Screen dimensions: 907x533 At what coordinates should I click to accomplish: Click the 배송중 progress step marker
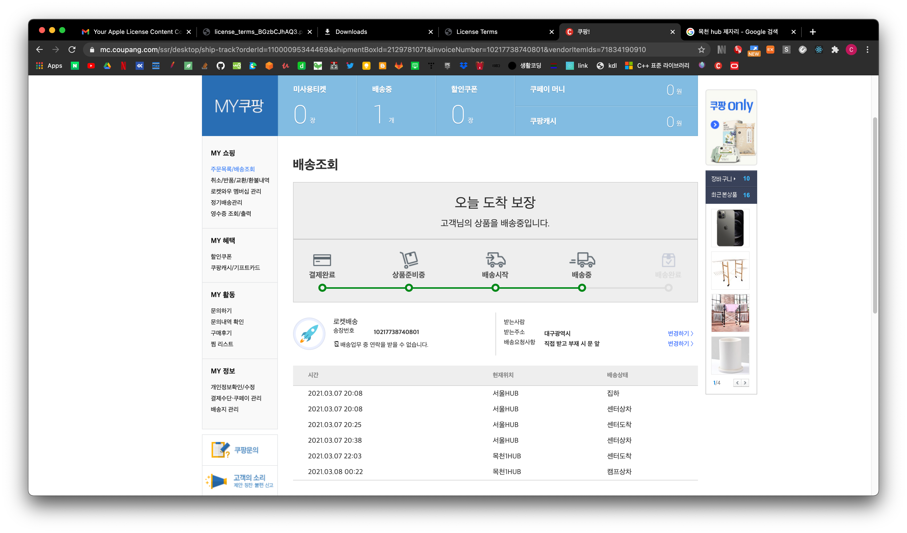[x=582, y=288]
